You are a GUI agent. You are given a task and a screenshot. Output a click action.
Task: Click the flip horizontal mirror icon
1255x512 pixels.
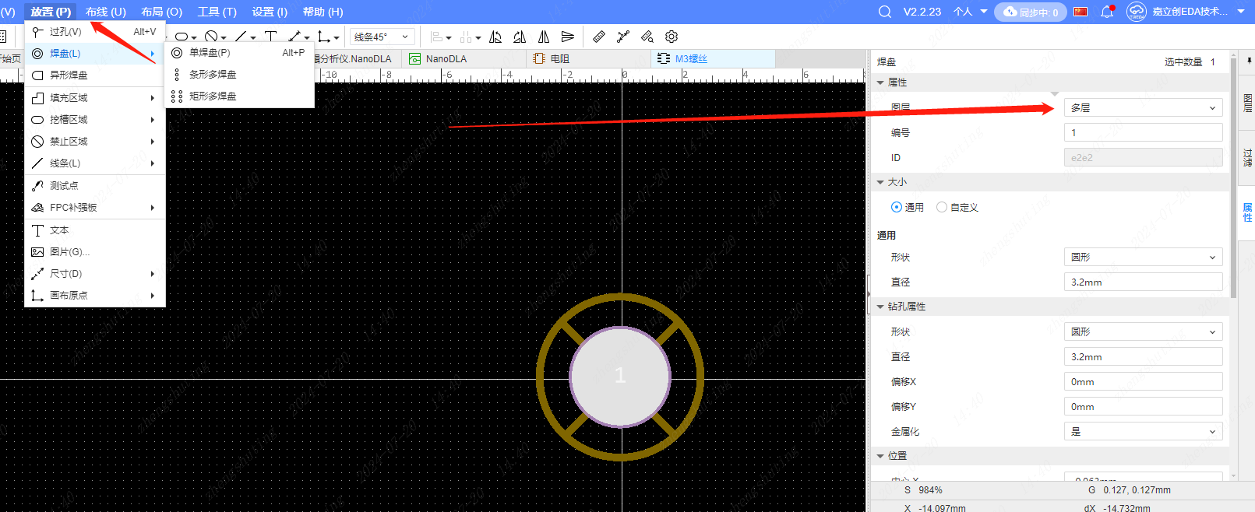(544, 37)
